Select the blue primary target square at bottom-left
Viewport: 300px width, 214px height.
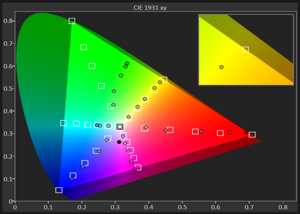pyautogui.click(x=59, y=190)
